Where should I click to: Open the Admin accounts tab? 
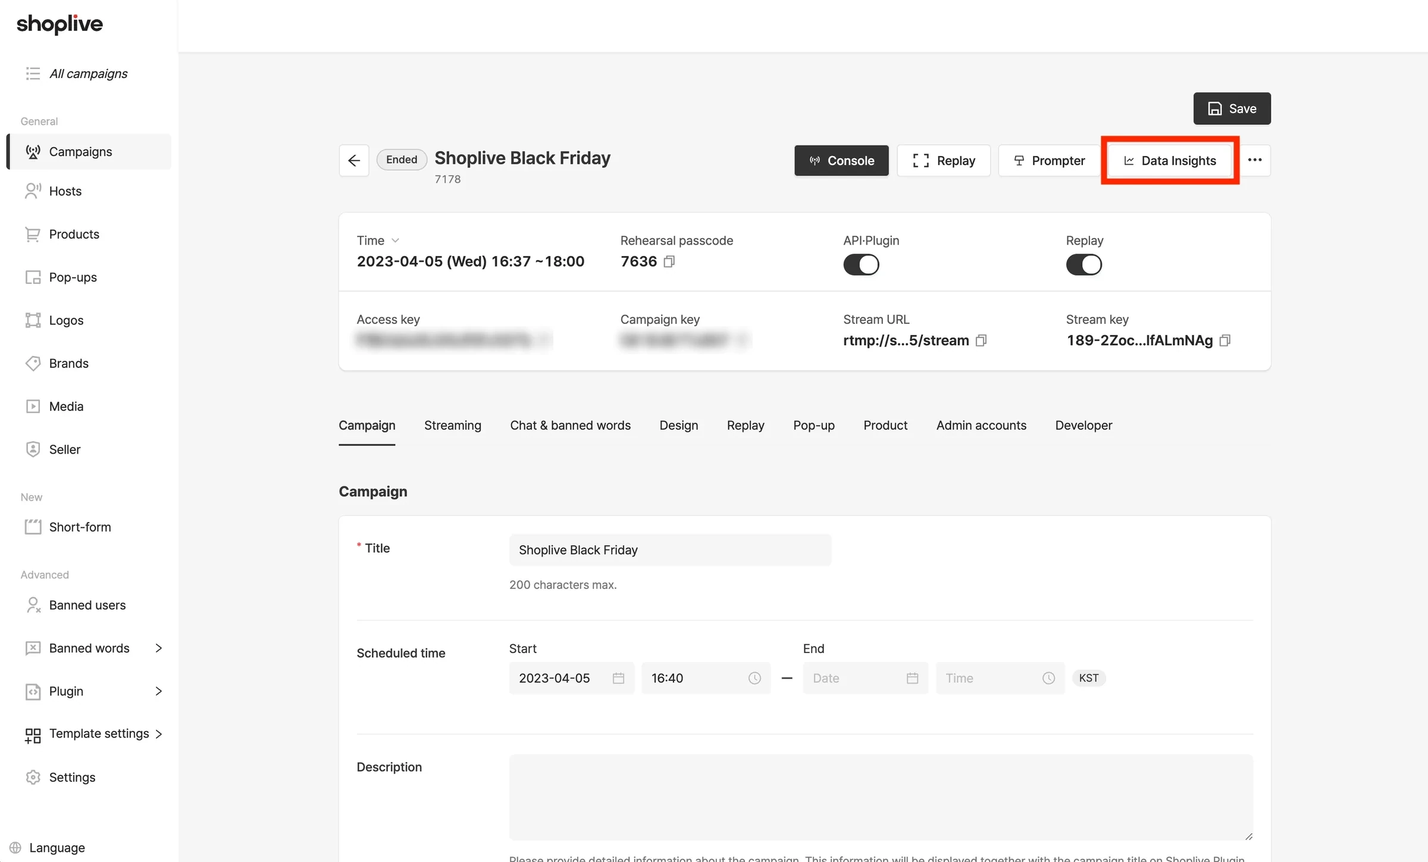click(981, 426)
